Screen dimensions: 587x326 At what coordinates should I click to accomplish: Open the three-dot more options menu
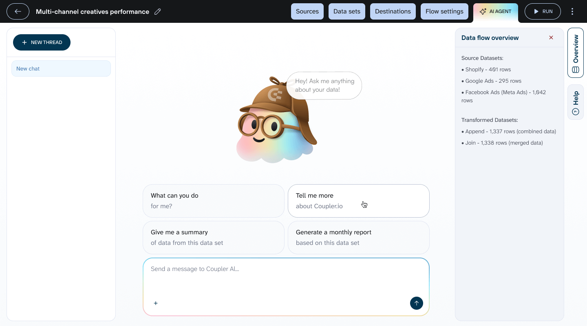572,11
